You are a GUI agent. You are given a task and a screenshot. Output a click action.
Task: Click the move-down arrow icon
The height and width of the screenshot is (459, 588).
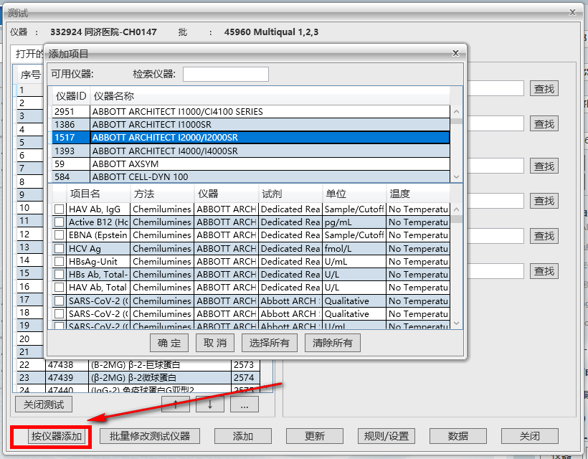209,404
